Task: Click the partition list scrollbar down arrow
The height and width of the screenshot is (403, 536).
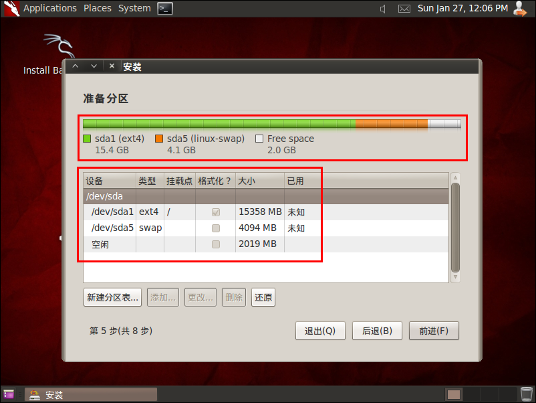Action: tap(455, 276)
